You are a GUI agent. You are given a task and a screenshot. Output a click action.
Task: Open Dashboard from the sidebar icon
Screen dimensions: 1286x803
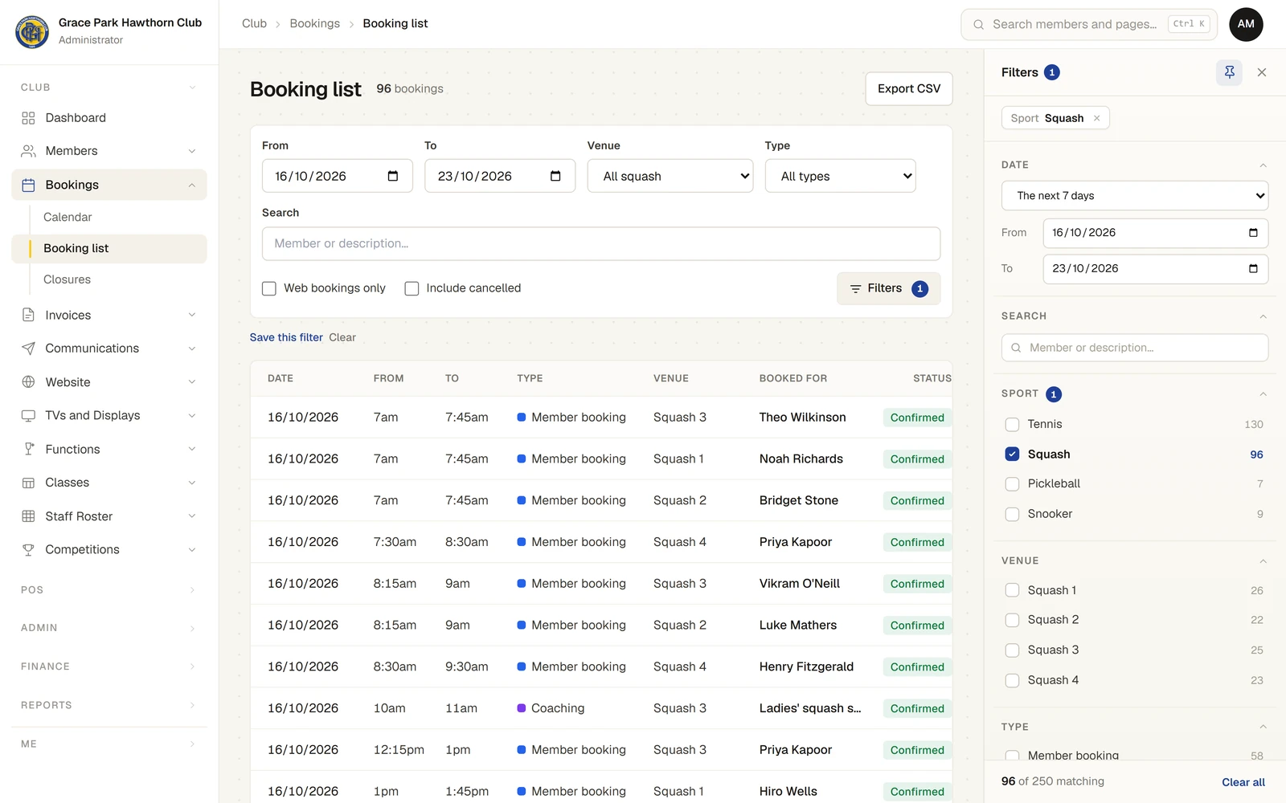tap(28, 118)
